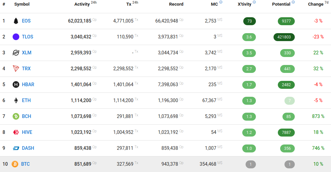Screen dimensions: 331x172
Task: Click BCH change value 873 %
Action: click(318, 116)
